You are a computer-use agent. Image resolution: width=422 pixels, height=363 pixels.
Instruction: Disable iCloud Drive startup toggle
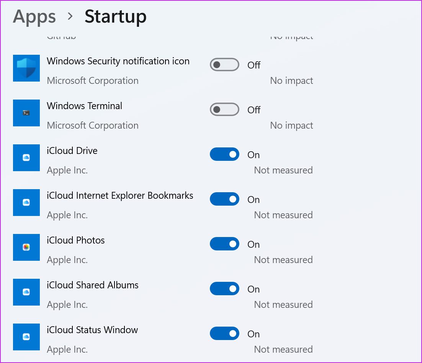[x=224, y=154]
